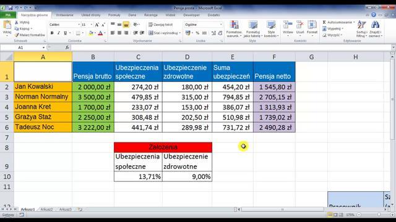This screenshot has width=396, height=222.
Task: Click Zawijaj tekst wrap text
Action: (161, 25)
